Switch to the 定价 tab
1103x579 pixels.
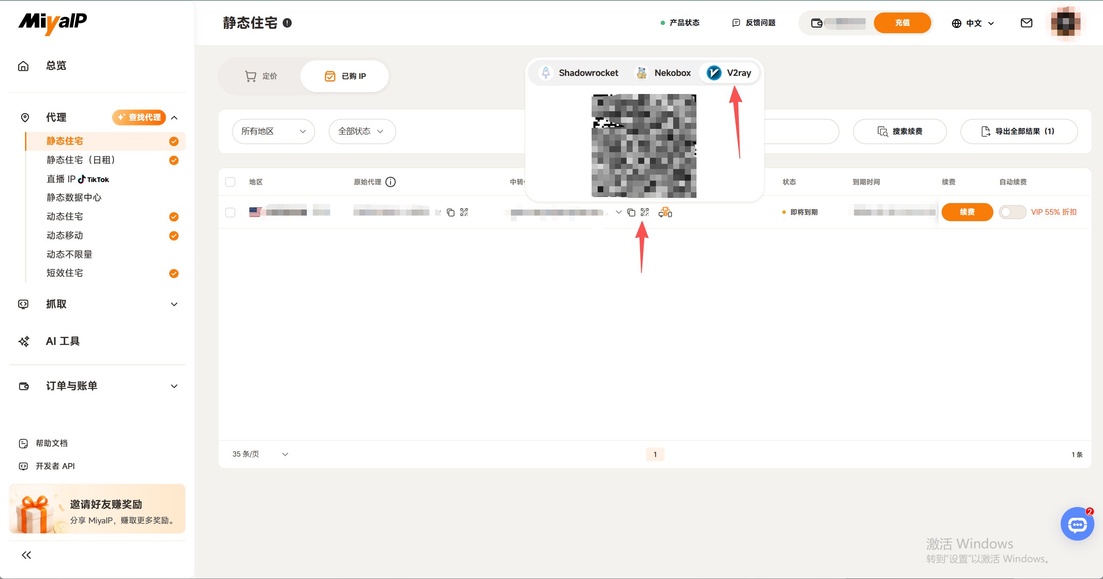(x=261, y=76)
